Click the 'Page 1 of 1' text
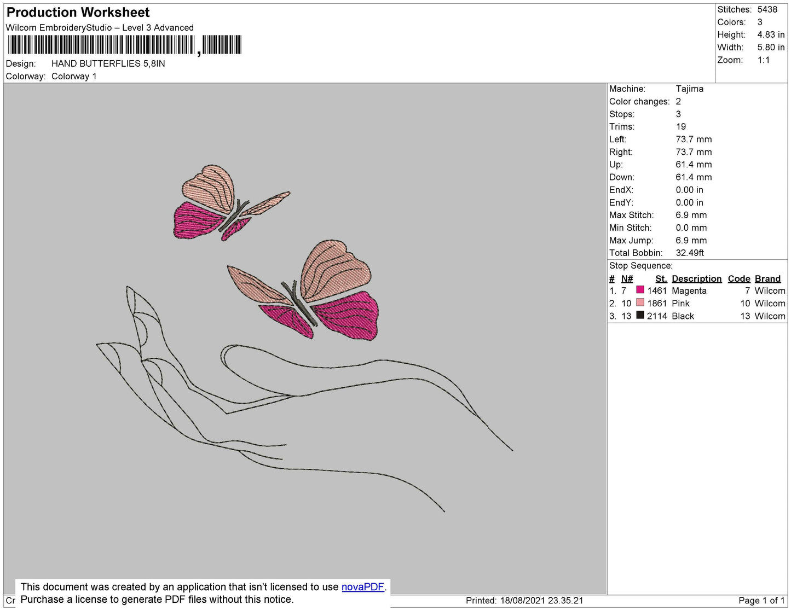Viewport: 791px width, 611px height. click(x=762, y=601)
